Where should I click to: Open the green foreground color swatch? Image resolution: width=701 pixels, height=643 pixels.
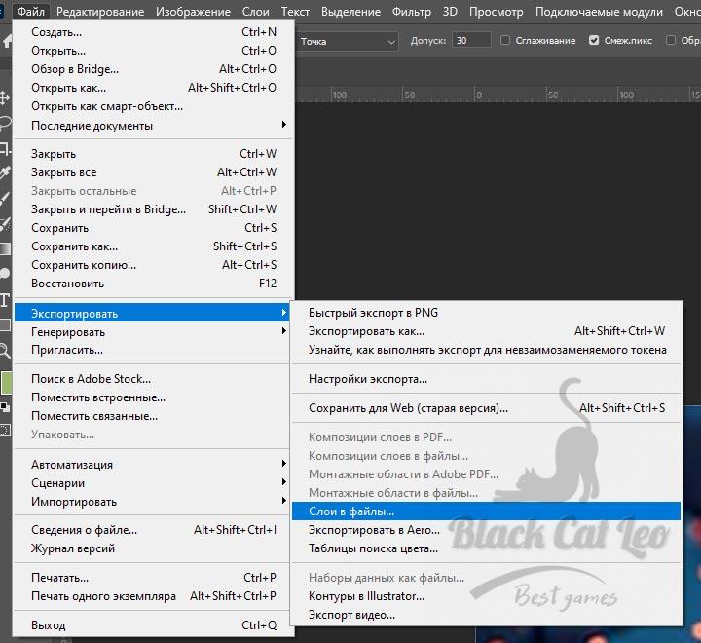[x=6, y=384]
